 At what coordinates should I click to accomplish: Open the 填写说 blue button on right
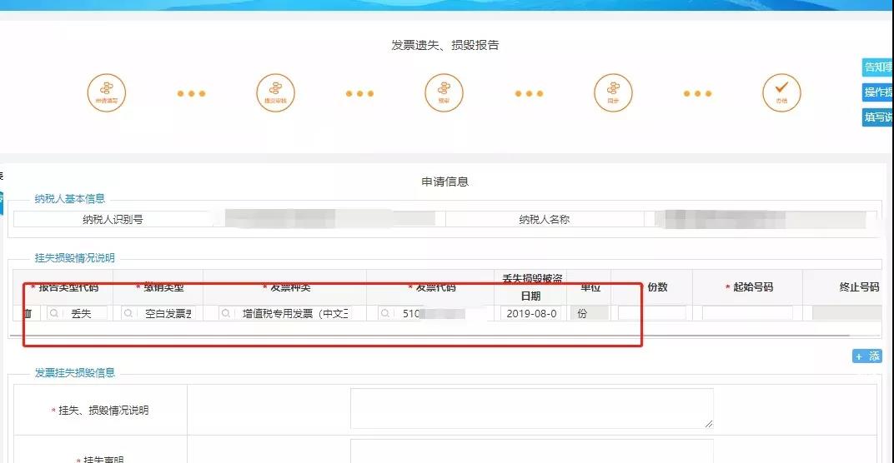pyautogui.click(x=877, y=117)
